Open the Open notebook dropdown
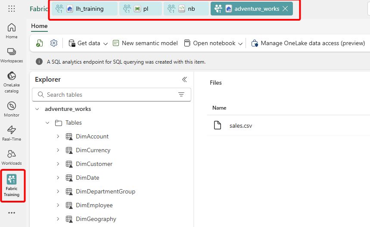This screenshot has height=227, width=370. coord(213,43)
